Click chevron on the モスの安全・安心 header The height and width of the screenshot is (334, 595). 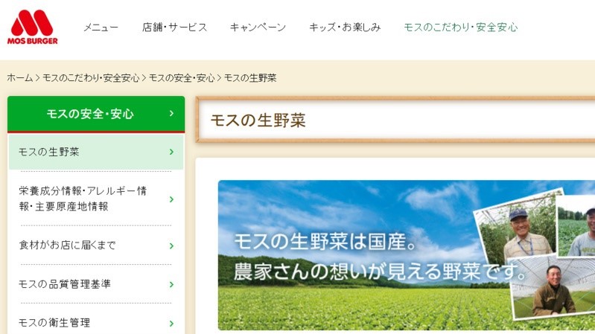pos(171,113)
